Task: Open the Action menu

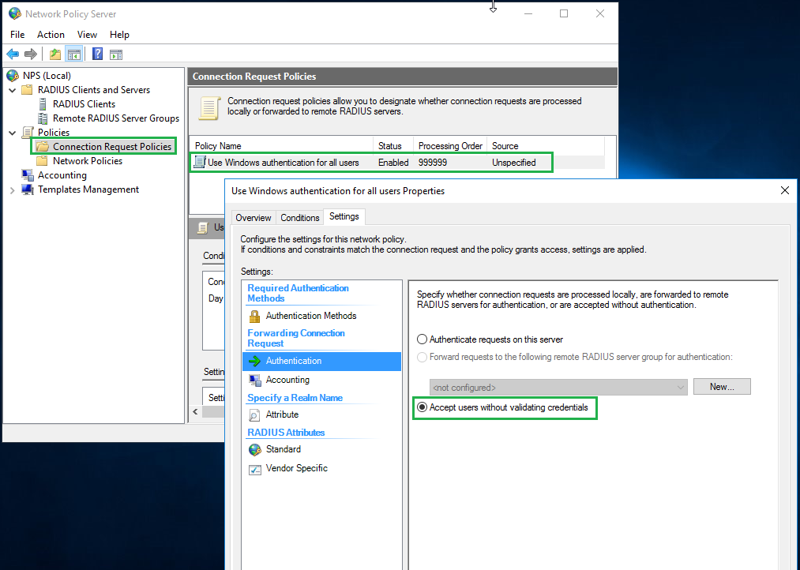Action: coord(51,35)
